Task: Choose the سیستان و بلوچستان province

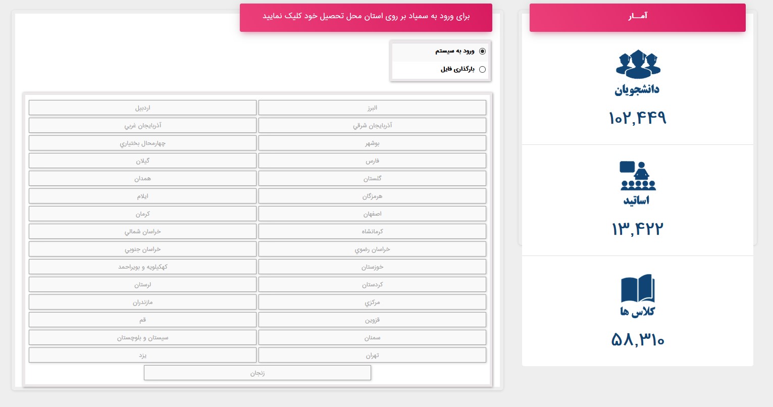Action: (x=142, y=337)
